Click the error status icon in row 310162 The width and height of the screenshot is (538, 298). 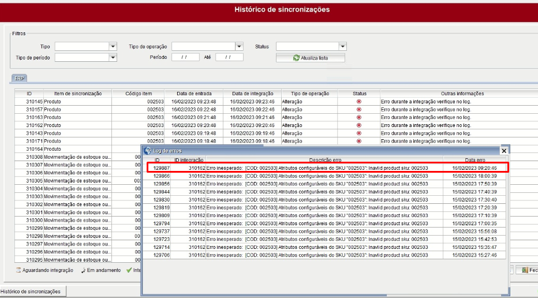click(x=359, y=125)
